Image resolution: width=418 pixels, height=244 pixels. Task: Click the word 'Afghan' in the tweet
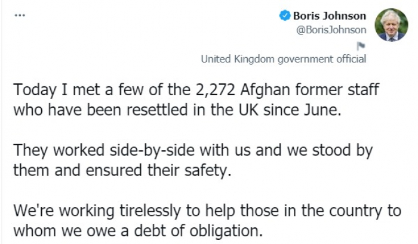point(265,92)
